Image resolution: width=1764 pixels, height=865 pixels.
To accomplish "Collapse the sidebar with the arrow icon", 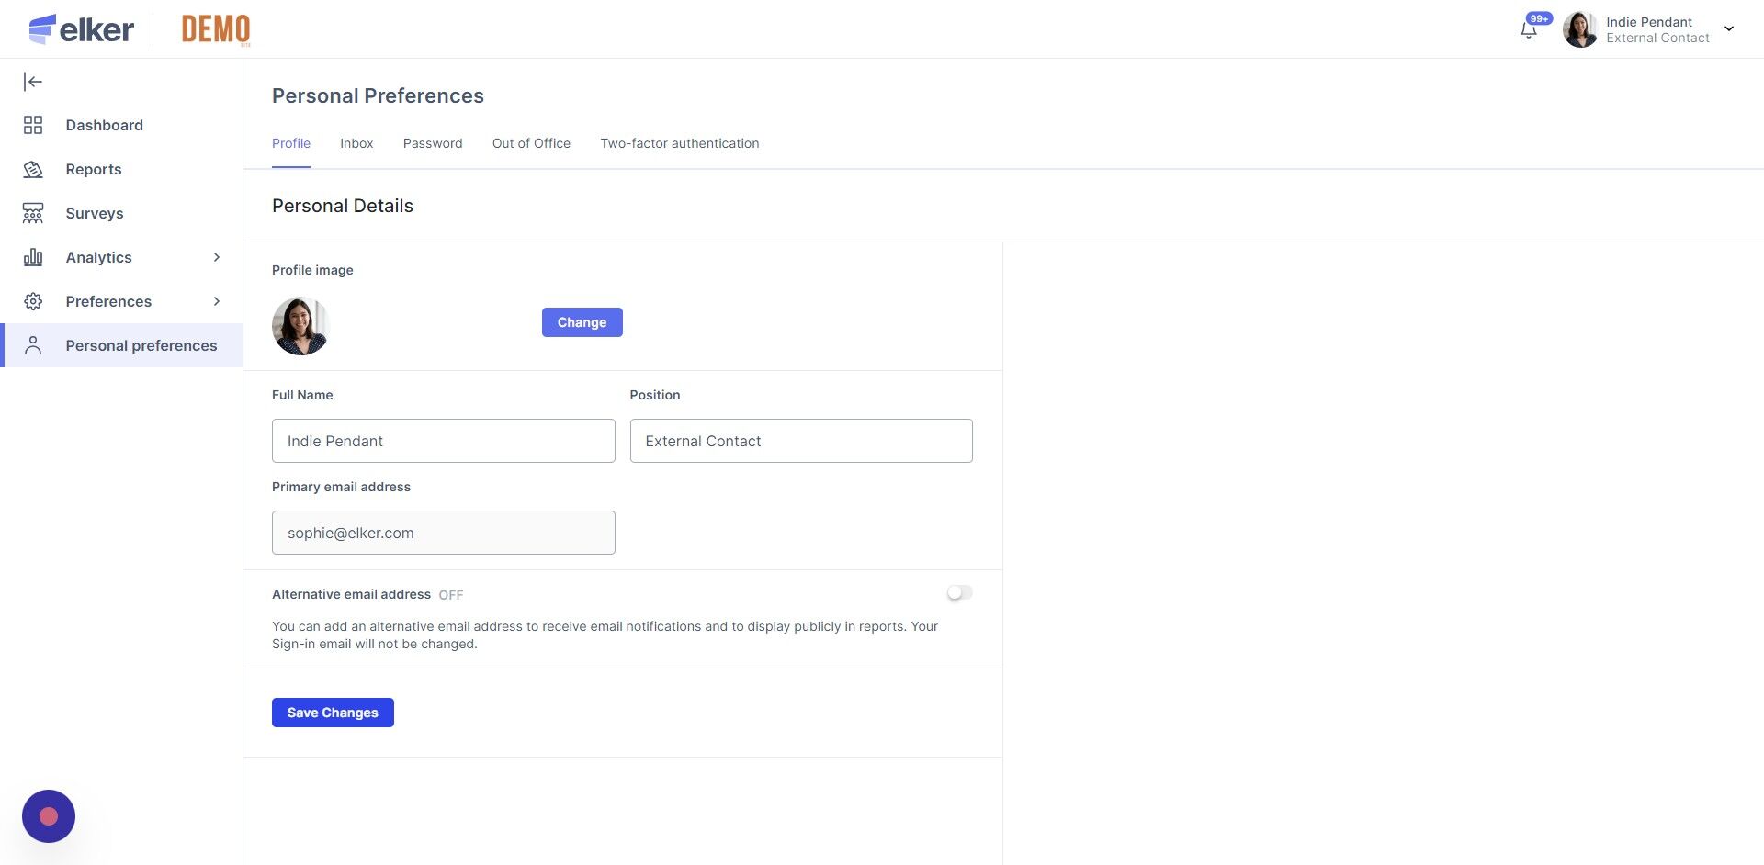I will 33,82.
